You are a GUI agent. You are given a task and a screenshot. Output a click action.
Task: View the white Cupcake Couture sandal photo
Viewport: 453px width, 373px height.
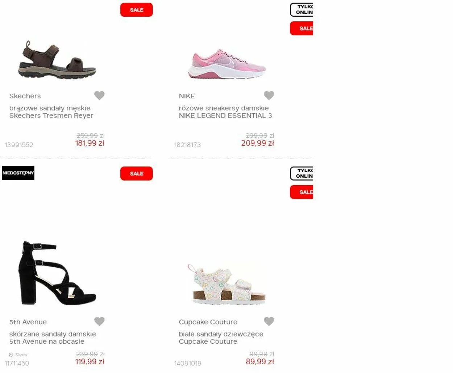226,284
